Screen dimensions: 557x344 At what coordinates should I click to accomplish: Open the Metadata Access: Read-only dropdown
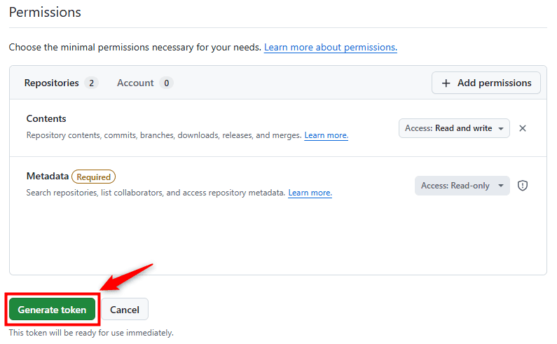(462, 186)
